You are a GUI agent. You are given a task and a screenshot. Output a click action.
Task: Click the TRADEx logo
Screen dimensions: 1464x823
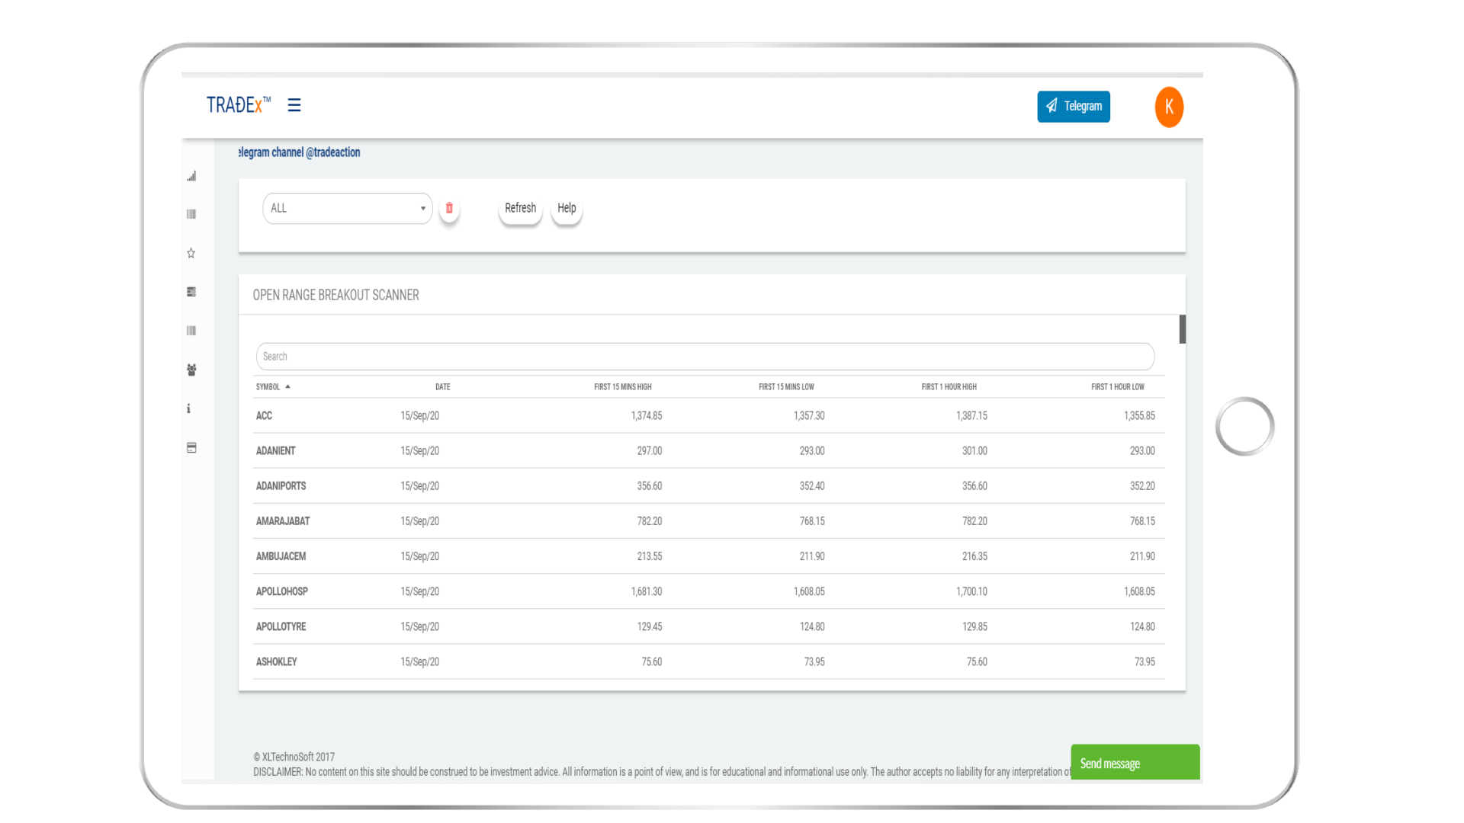click(x=239, y=105)
